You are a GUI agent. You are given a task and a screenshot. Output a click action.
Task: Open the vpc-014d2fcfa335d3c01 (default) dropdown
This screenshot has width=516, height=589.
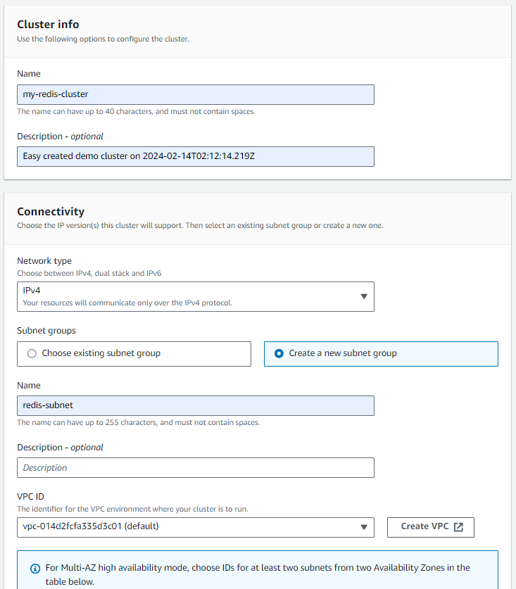tap(196, 527)
